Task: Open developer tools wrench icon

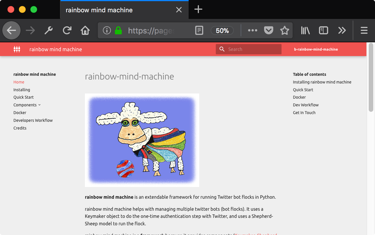Action: point(49,30)
